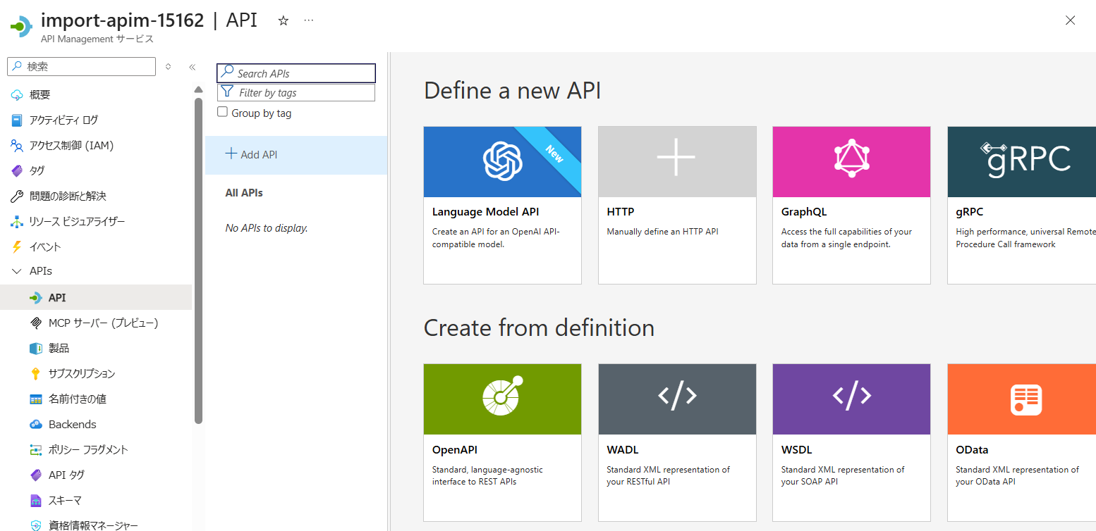The width and height of the screenshot is (1096, 531).
Task: Go to サブスクリプション in the sidebar
Action: pyautogui.click(x=82, y=374)
